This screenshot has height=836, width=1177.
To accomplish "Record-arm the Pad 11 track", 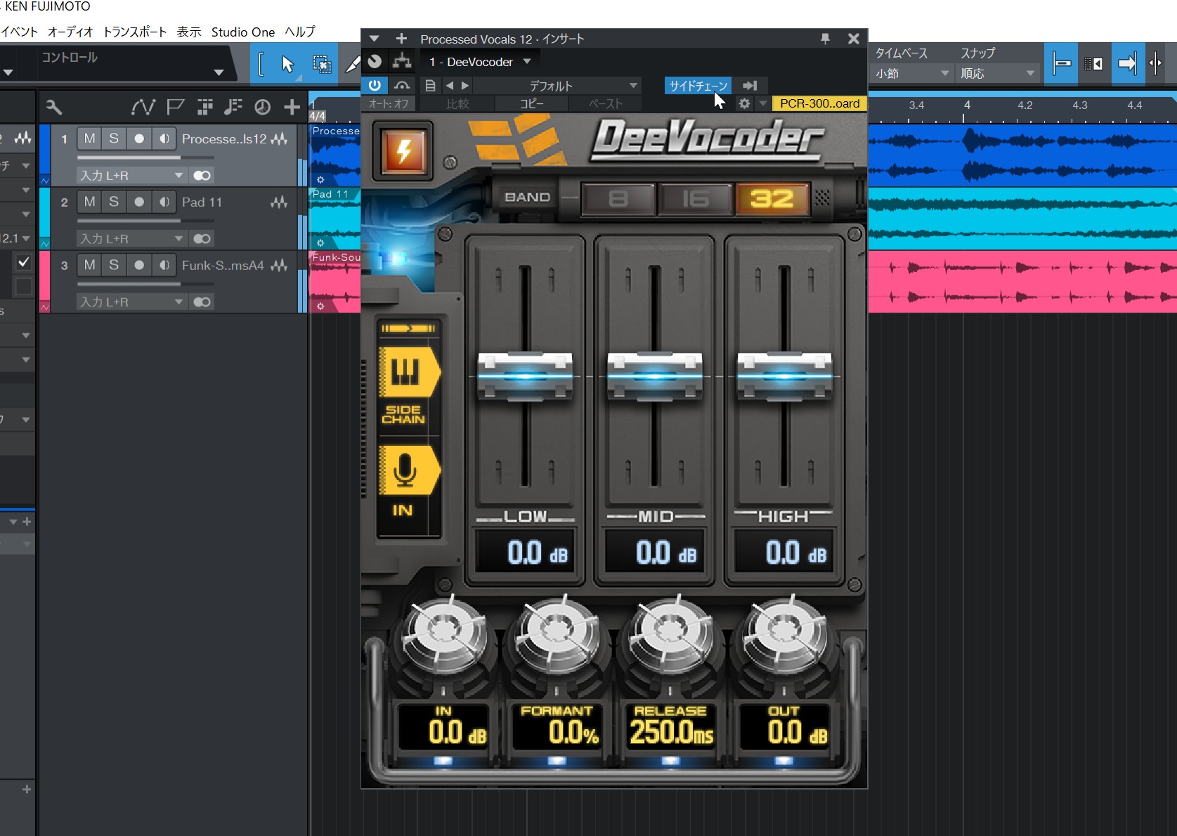I will (x=139, y=202).
